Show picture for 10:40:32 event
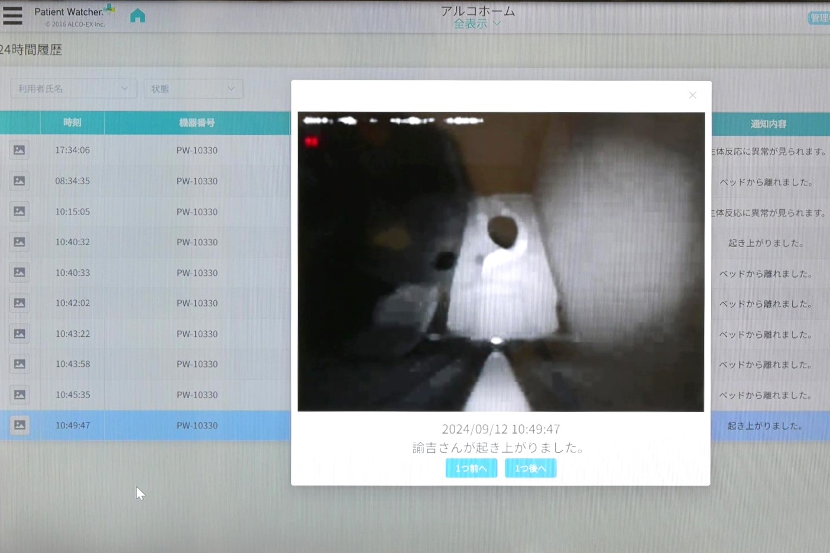The image size is (830, 553). pyautogui.click(x=20, y=242)
